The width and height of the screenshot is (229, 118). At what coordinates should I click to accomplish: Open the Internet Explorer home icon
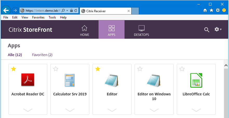[205, 10]
